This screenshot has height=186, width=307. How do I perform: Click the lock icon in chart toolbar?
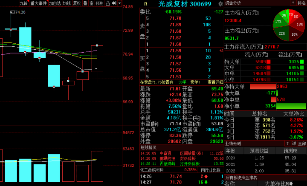coord(108,3)
